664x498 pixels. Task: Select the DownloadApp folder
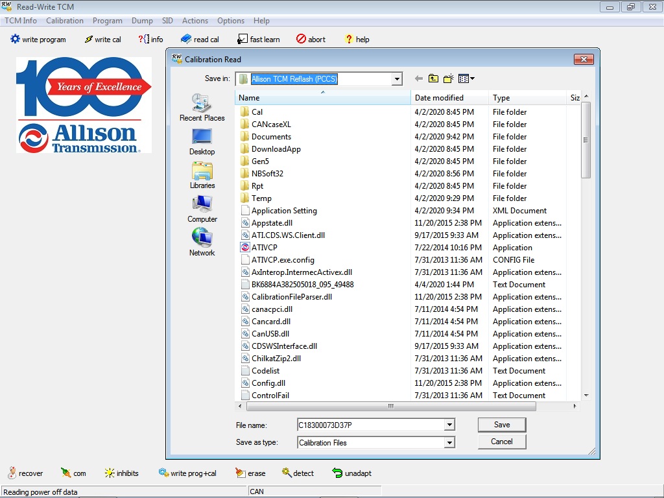click(270, 148)
